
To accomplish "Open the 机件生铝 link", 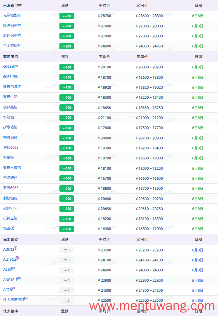I will 10,218.
